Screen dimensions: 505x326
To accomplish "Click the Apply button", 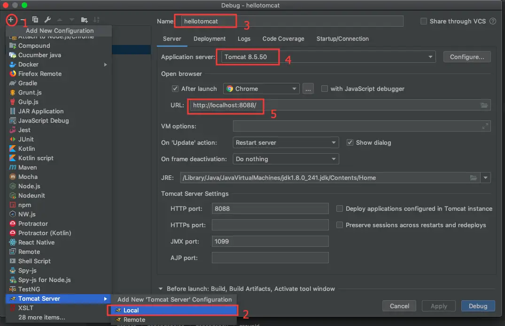I will point(439,306).
